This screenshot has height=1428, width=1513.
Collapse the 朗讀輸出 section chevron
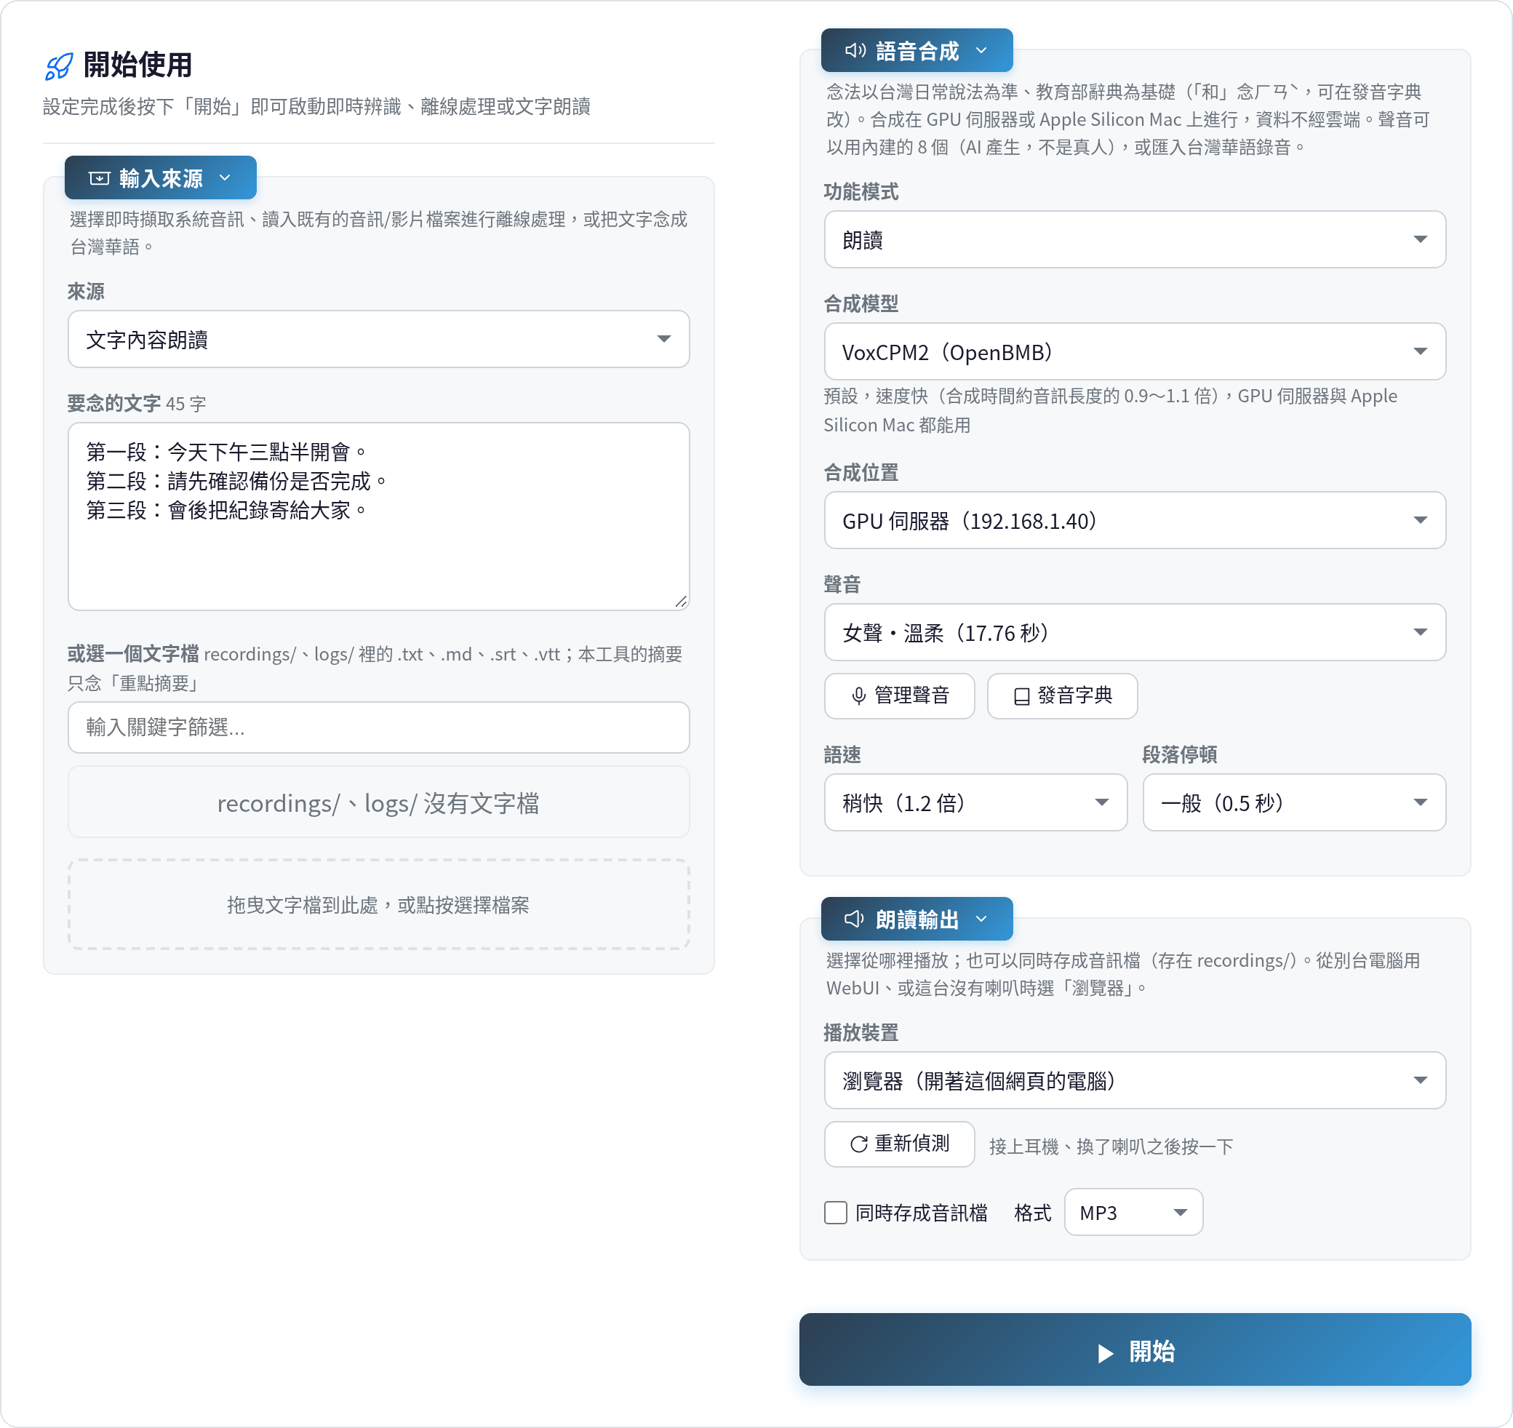coord(981,919)
